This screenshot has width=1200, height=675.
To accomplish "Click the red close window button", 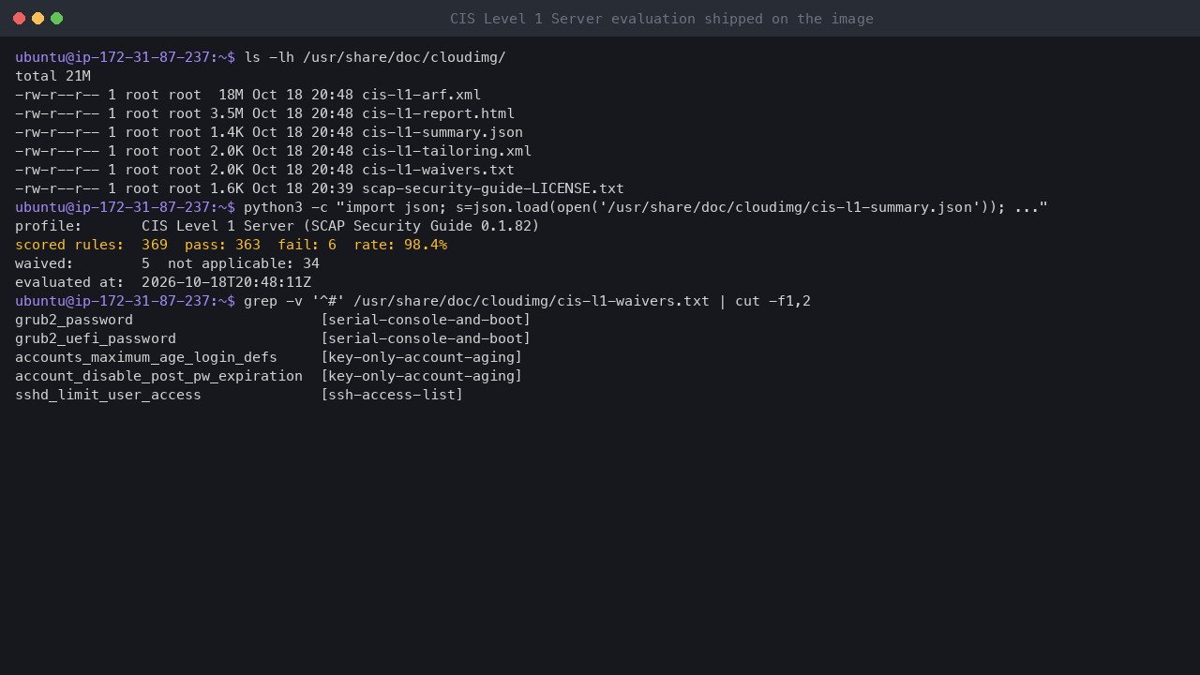I will coord(19,18).
